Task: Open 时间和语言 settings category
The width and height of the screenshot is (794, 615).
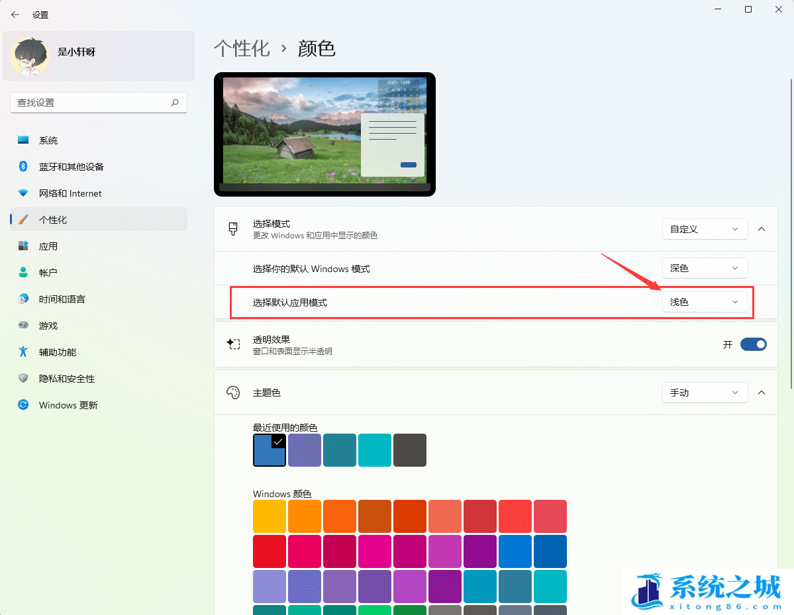Action: click(99, 299)
